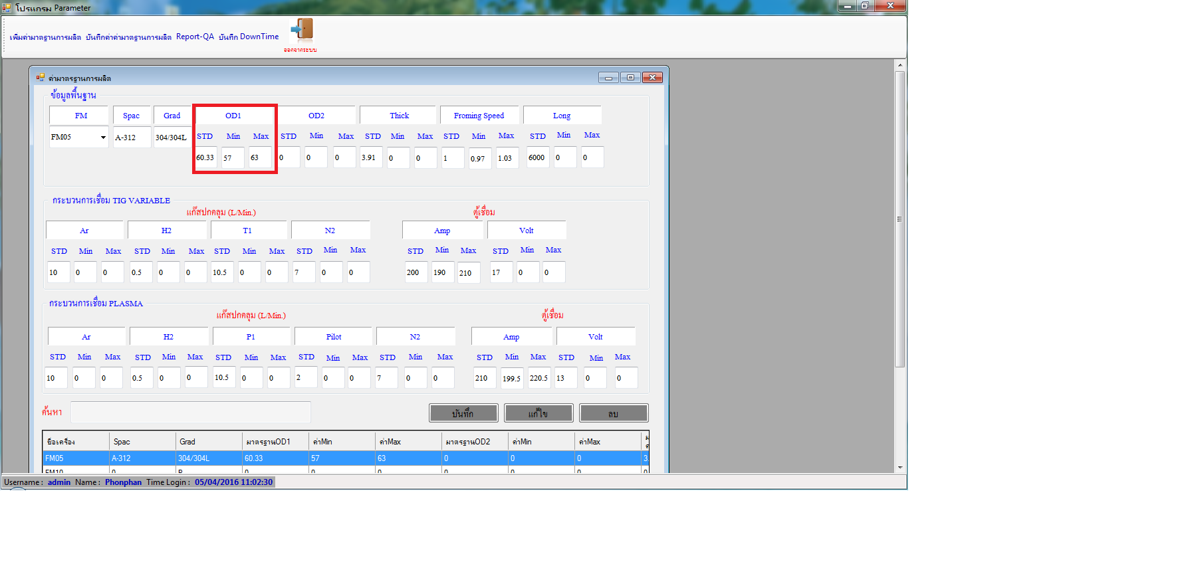Expand the FM05 machine dropdown
This screenshot has width=1202, height=574.
tap(103, 138)
